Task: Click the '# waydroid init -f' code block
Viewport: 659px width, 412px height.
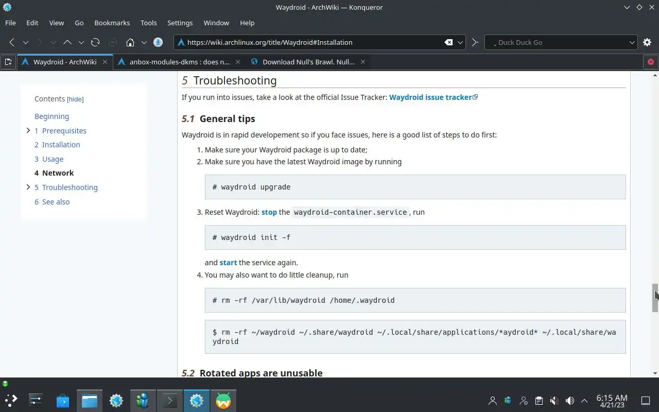Action: coord(415,237)
